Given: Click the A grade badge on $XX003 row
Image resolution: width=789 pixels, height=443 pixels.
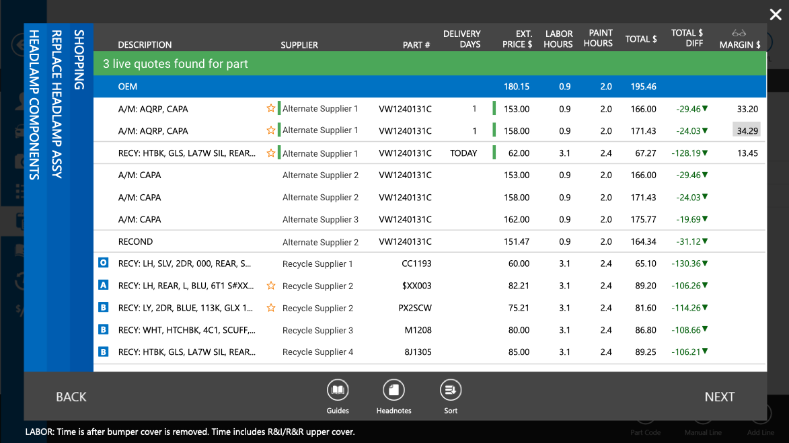Looking at the screenshot, I should (x=103, y=285).
